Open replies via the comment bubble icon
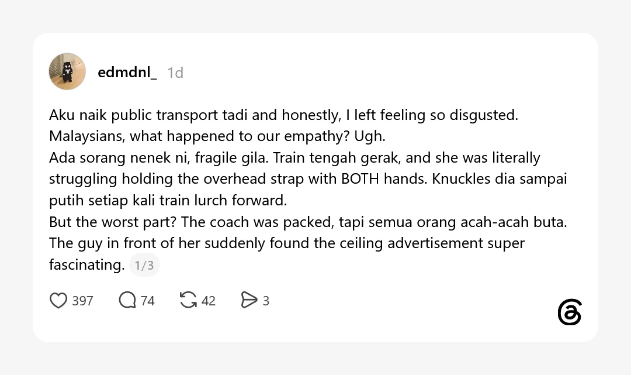The width and height of the screenshot is (631, 375). coord(127,300)
